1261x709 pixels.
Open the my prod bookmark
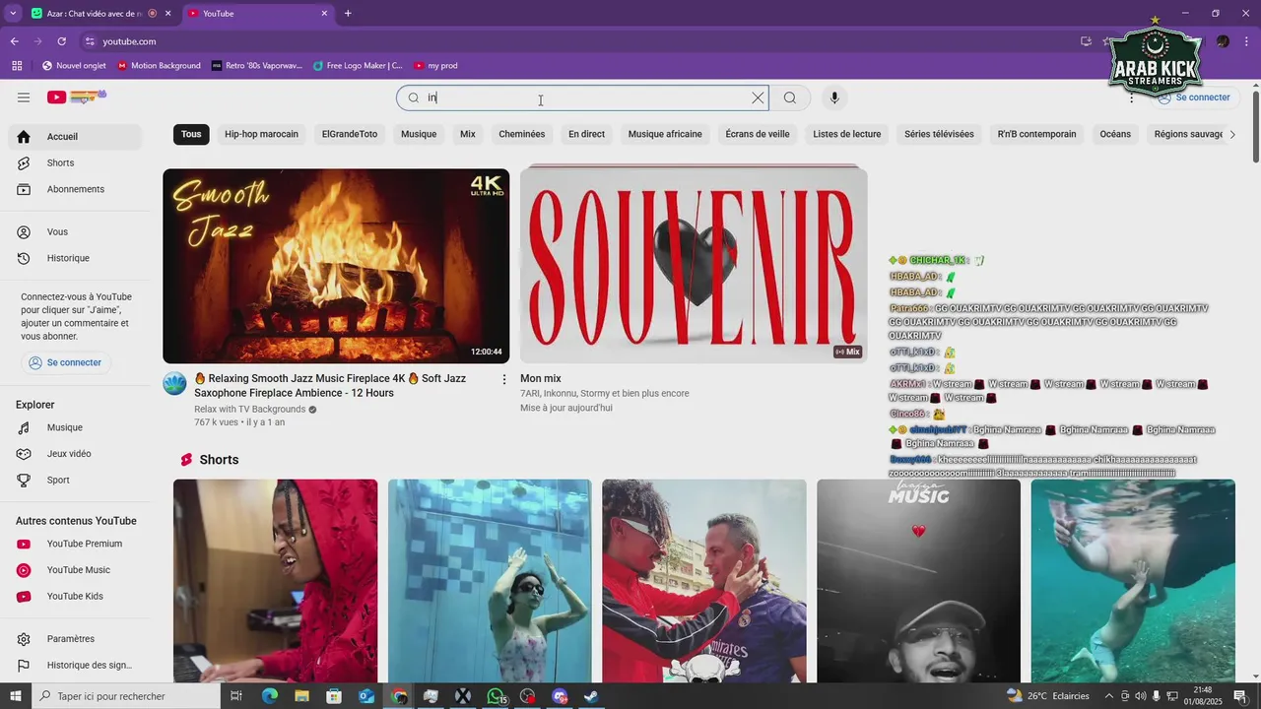[x=435, y=66]
